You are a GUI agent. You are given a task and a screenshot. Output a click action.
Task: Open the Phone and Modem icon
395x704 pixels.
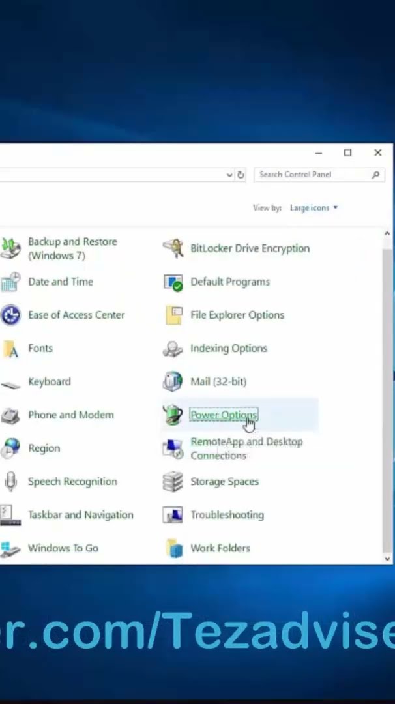click(x=10, y=415)
